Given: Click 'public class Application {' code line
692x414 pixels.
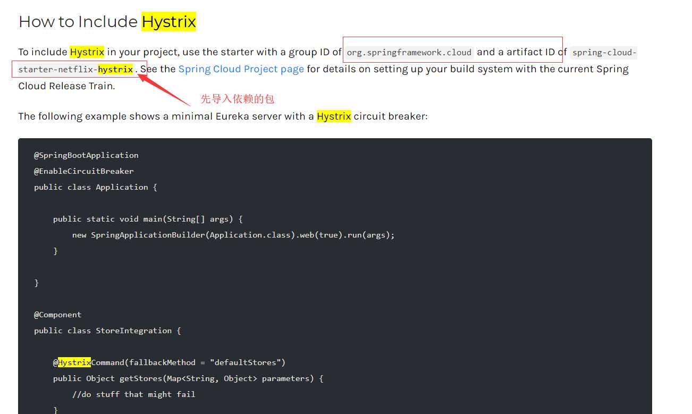Looking at the screenshot, I should point(96,187).
